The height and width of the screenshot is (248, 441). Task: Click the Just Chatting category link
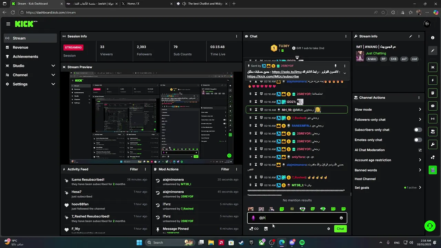376,53
